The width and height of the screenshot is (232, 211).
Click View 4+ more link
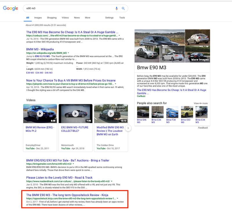pos(201,103)
